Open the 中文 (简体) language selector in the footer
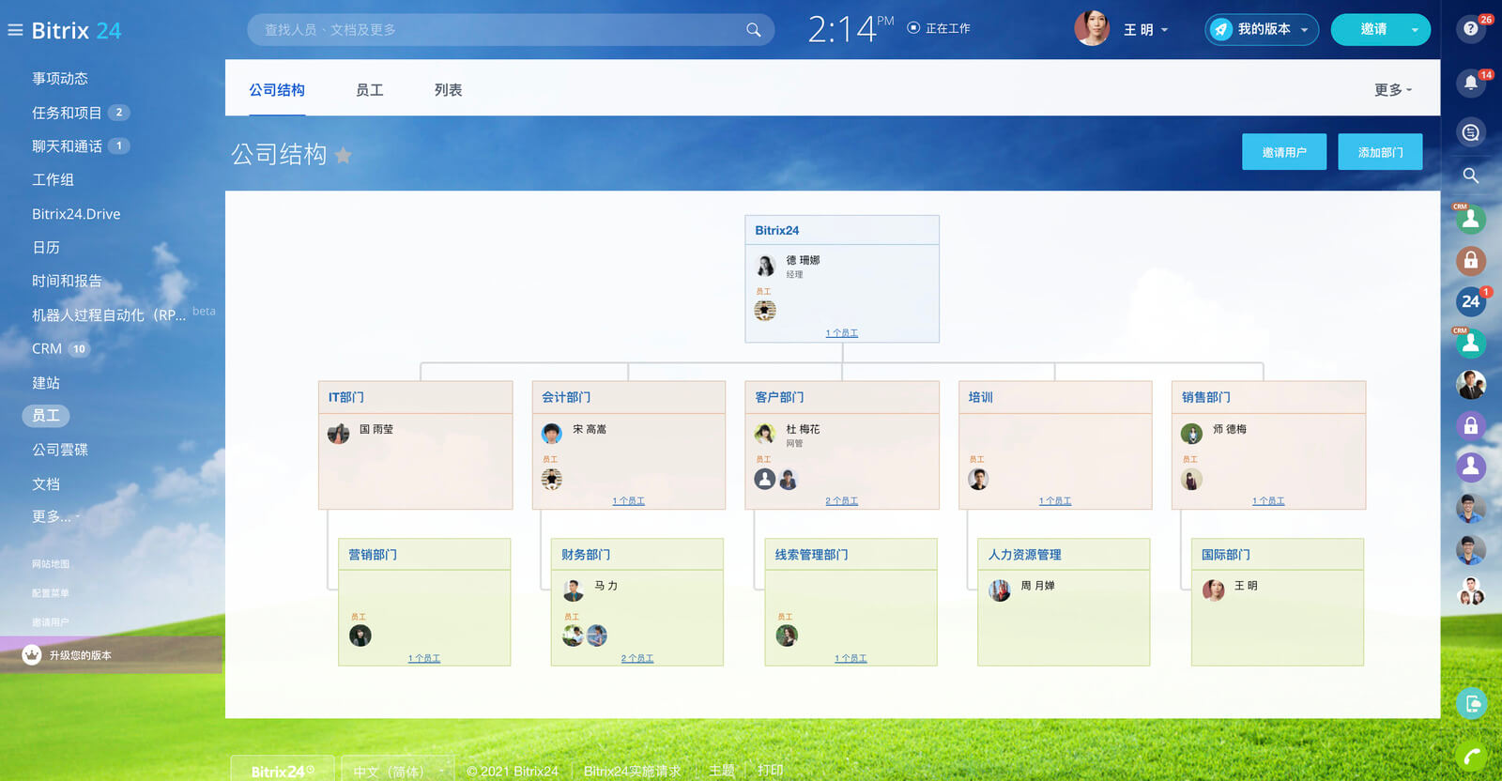The image size is (1502, 781). click(397, 771)
